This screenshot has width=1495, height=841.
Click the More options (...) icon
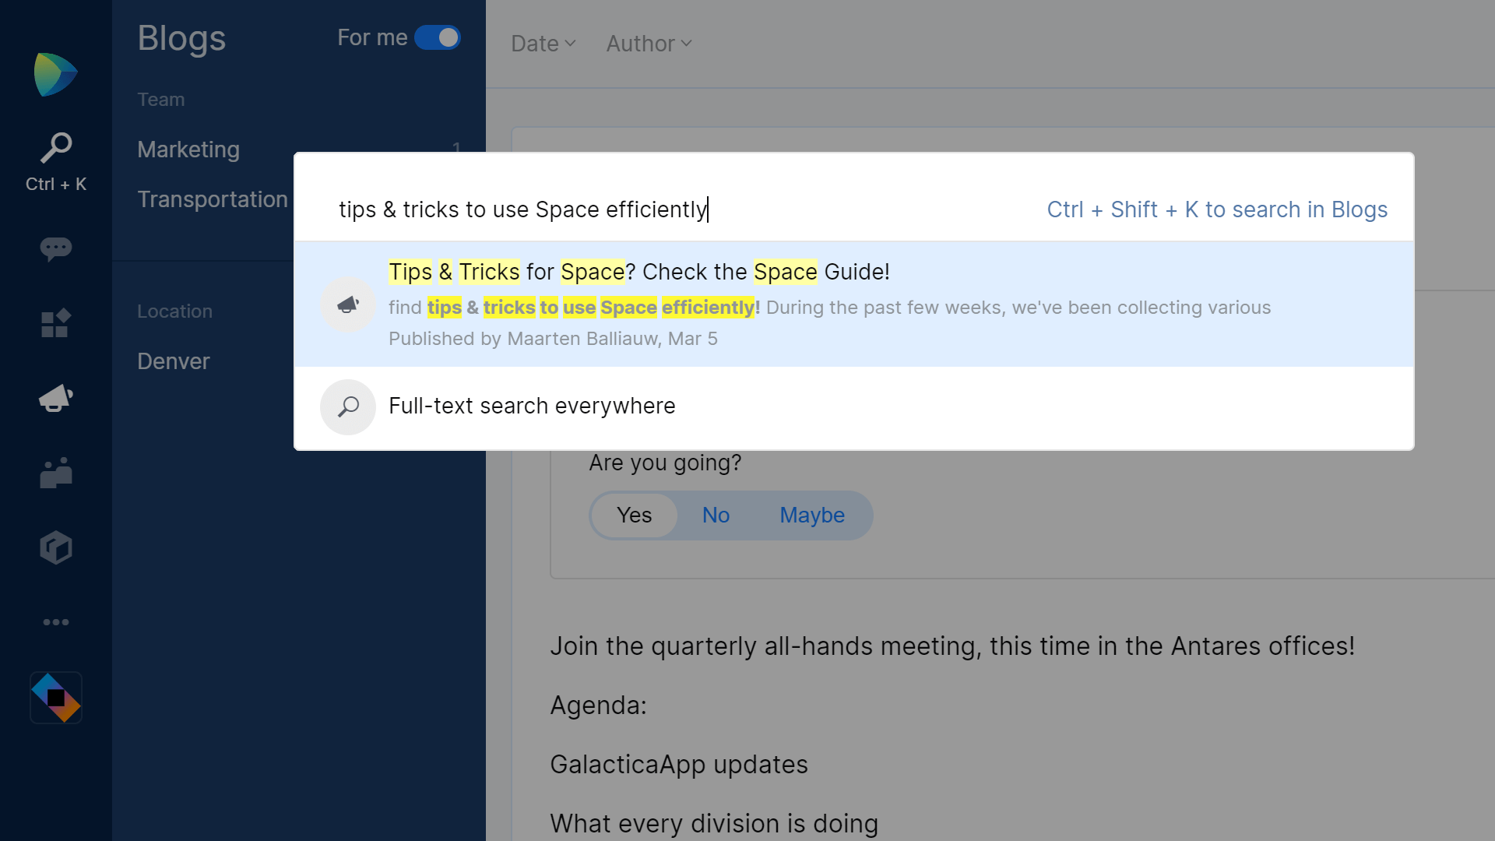coord(55,622)
